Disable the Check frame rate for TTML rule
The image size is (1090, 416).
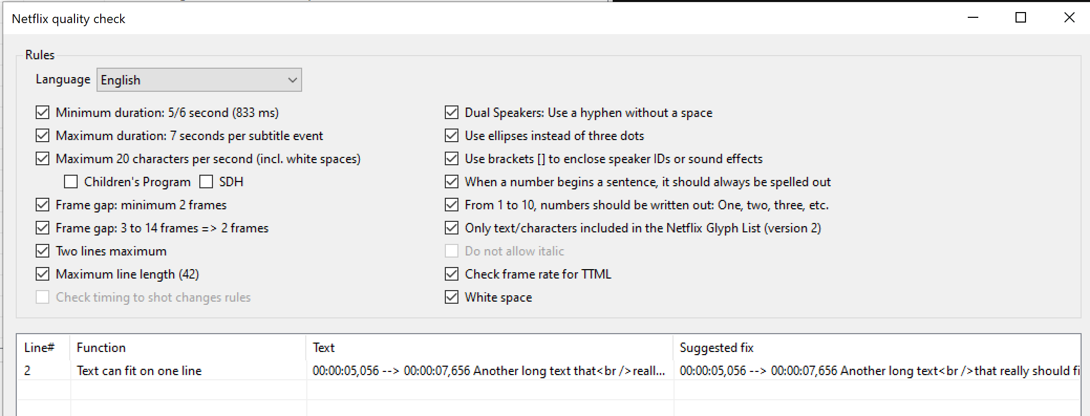point(452,274)
